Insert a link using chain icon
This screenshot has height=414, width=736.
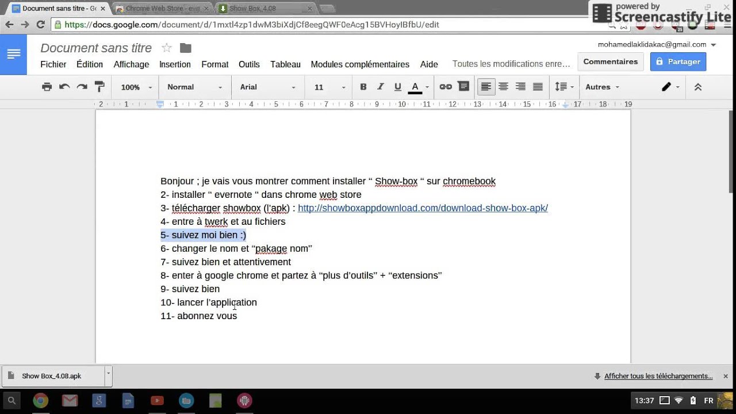tap(446, 87)
